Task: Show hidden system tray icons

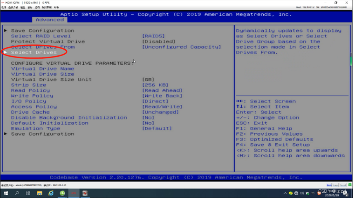Action: point(285,193)
